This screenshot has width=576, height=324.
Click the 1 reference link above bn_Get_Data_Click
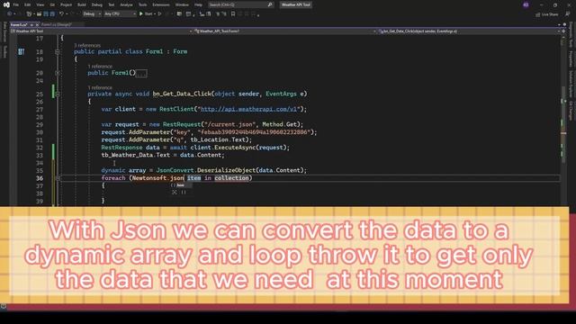pyautogui.click(x=100, y=87)
